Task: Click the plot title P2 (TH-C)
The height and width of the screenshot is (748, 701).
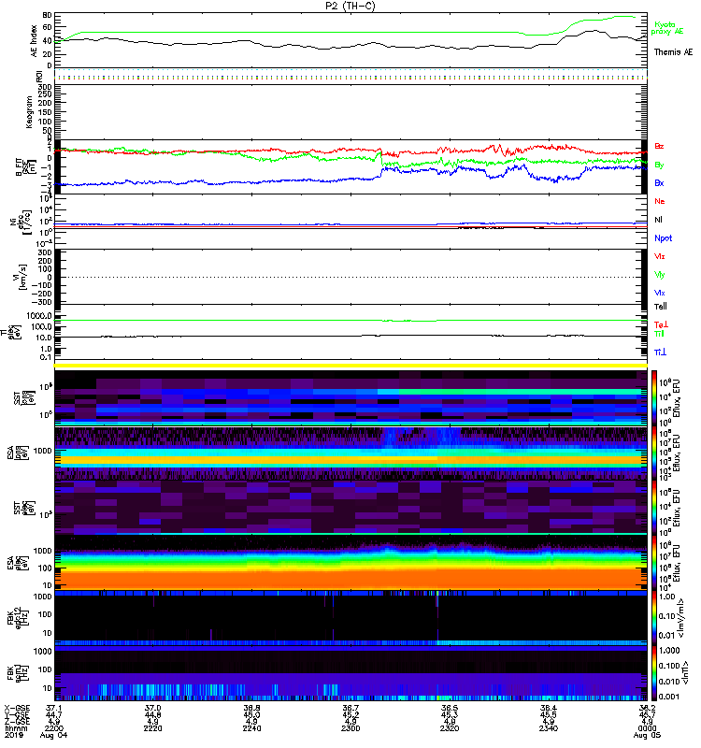Action: click(x=350, y=6)
